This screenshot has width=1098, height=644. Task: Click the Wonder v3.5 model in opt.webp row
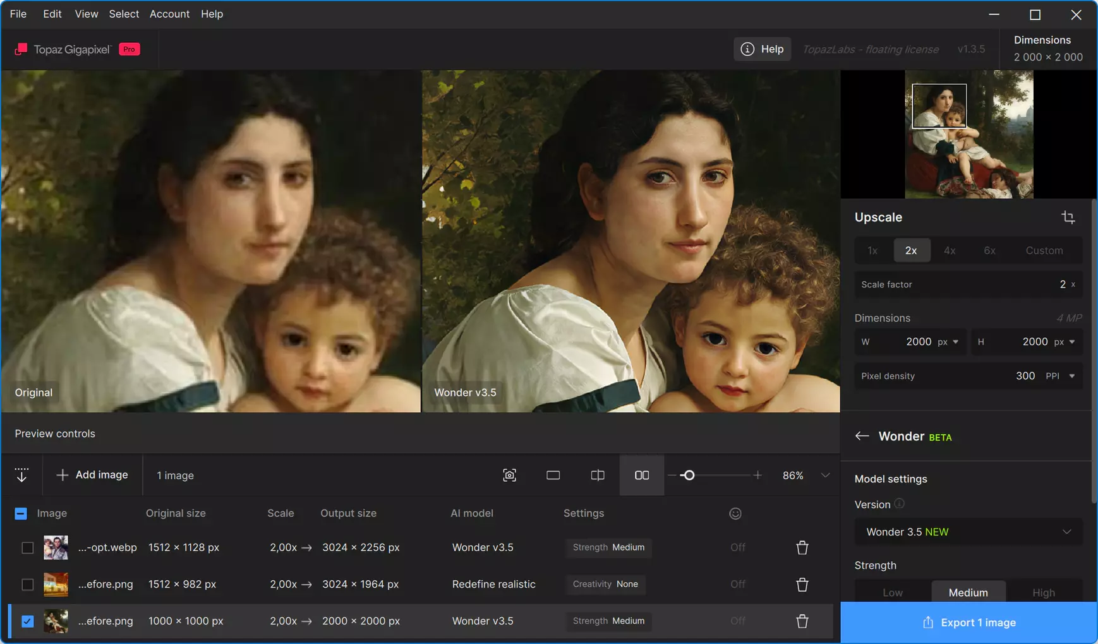pyautogui.click(x=483, y=547)
